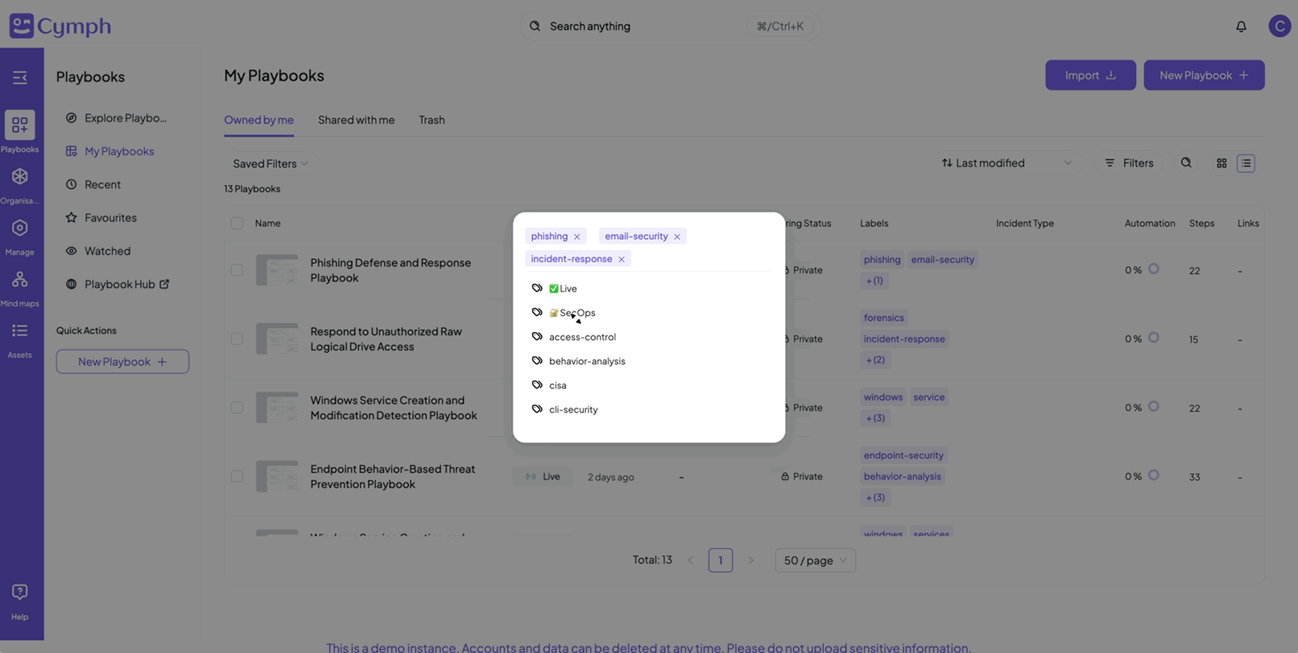Click the playbook search magnifier icon
The height and width of the screenshot is (653, 1298).
click(1186, 163)
